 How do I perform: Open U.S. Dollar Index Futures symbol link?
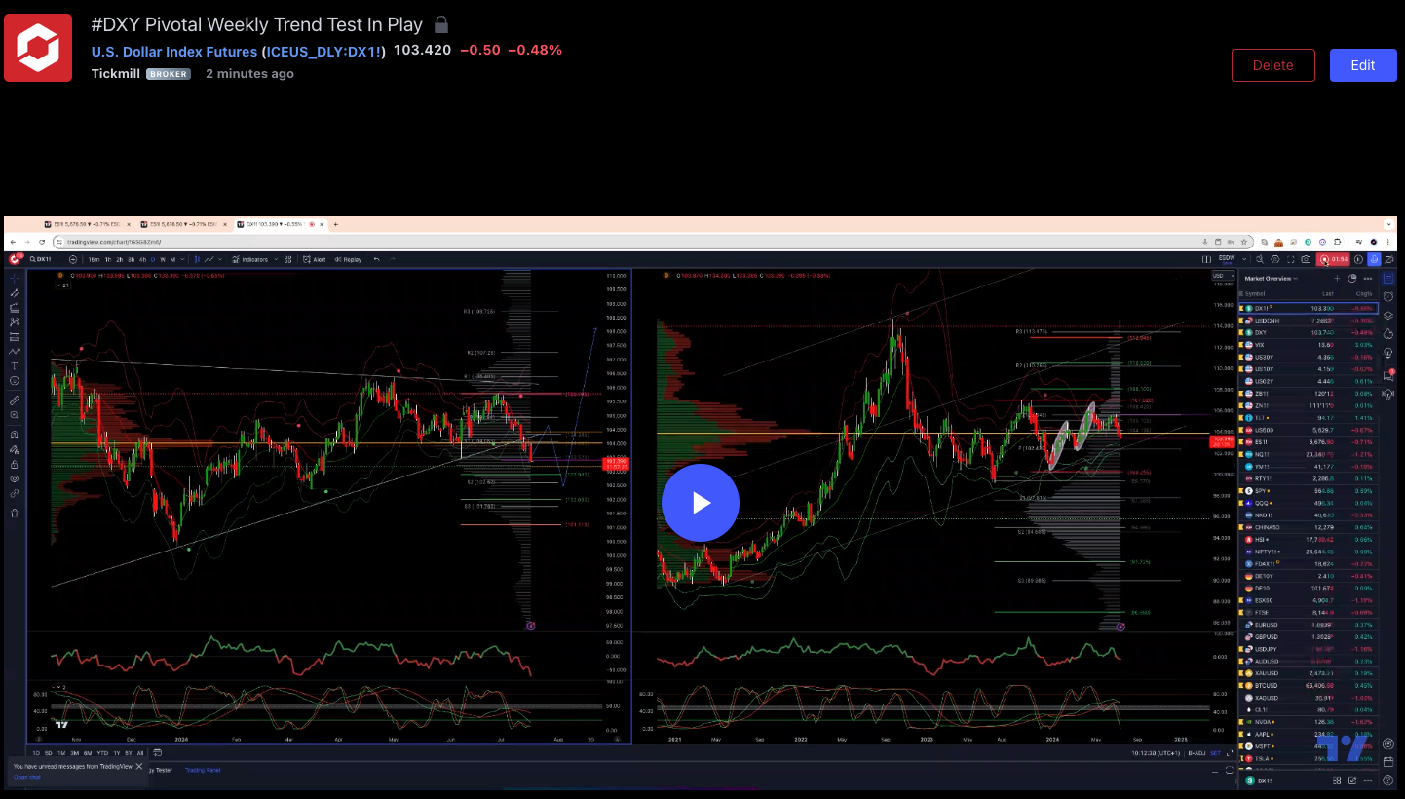(x=239, y=51)
